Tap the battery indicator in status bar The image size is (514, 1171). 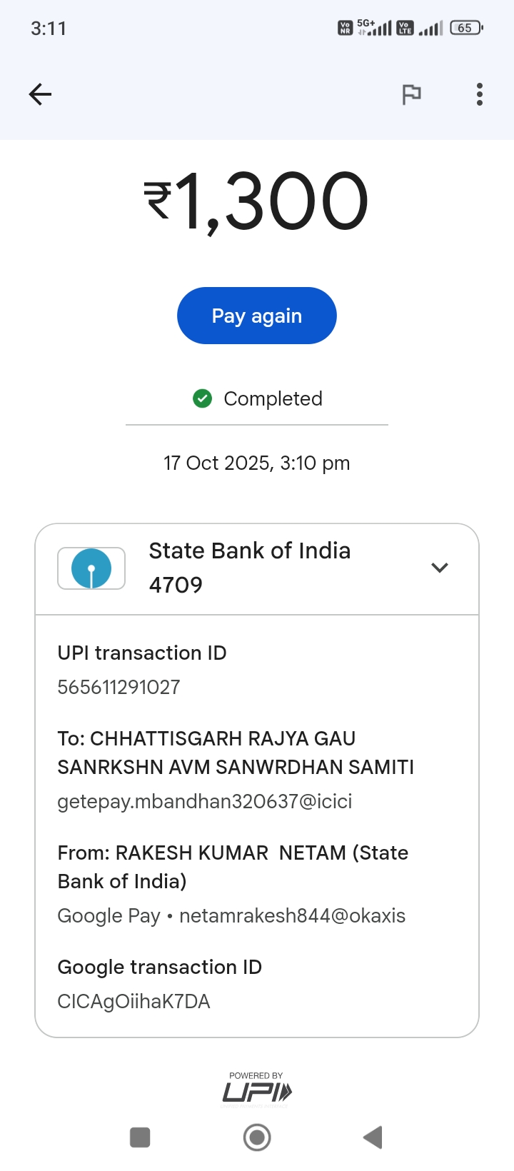click(466, 28)
